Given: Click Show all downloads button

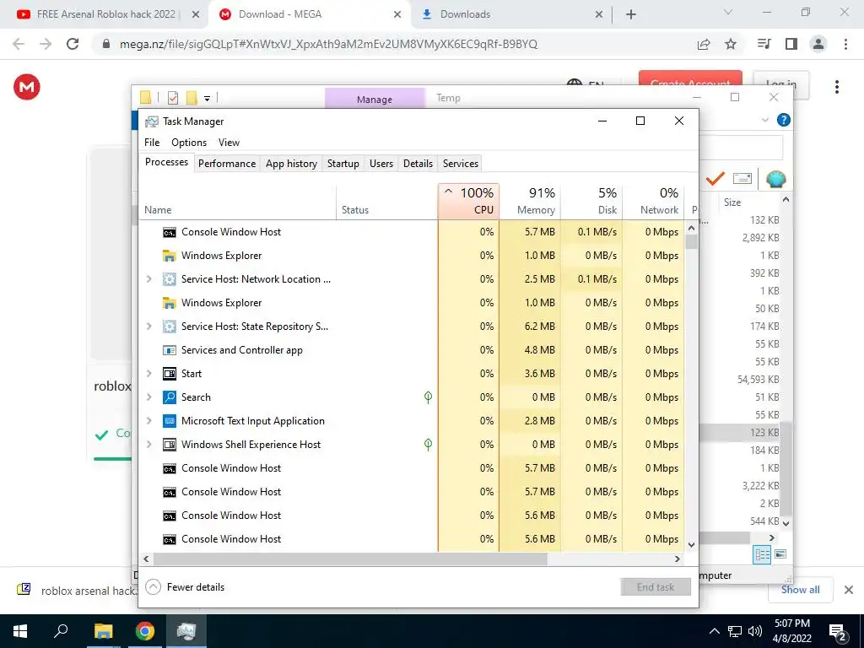Looking at the screenshot, I should click(x=800, y=590).
